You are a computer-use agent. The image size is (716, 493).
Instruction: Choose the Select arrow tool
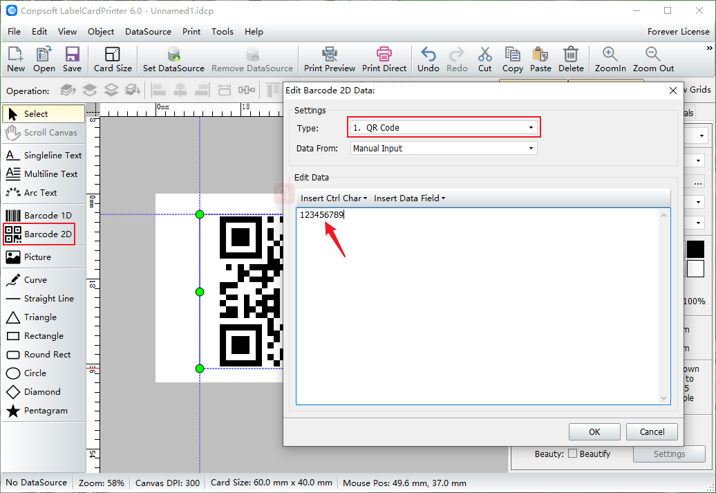pyautogui.click(x=44, y=114)
